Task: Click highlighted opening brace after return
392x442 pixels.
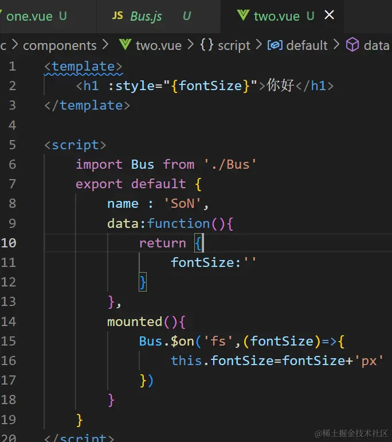Action: [x=199, y=243]
